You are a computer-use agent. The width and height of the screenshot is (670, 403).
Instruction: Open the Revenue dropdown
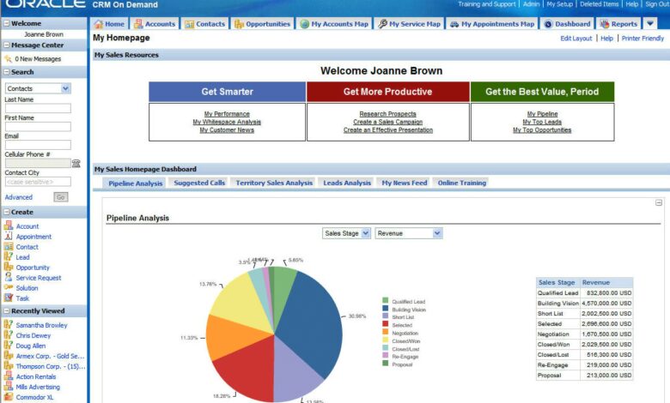point(436,233)
